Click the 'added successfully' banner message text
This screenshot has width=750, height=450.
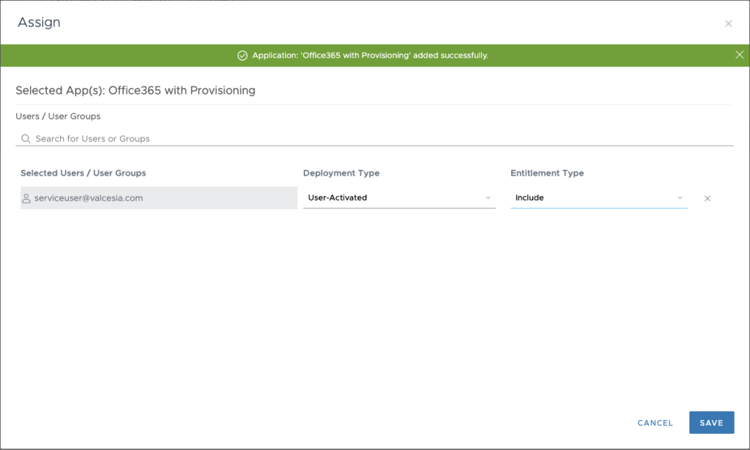370,56
